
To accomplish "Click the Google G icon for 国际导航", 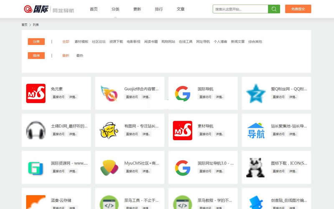I will (x=182, y=93).
